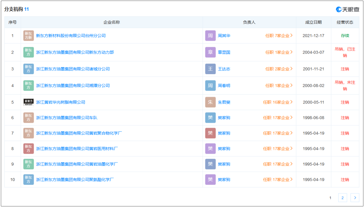
Task: Open 樊家驹 link in the 车队 row
Action: [224, 118]
